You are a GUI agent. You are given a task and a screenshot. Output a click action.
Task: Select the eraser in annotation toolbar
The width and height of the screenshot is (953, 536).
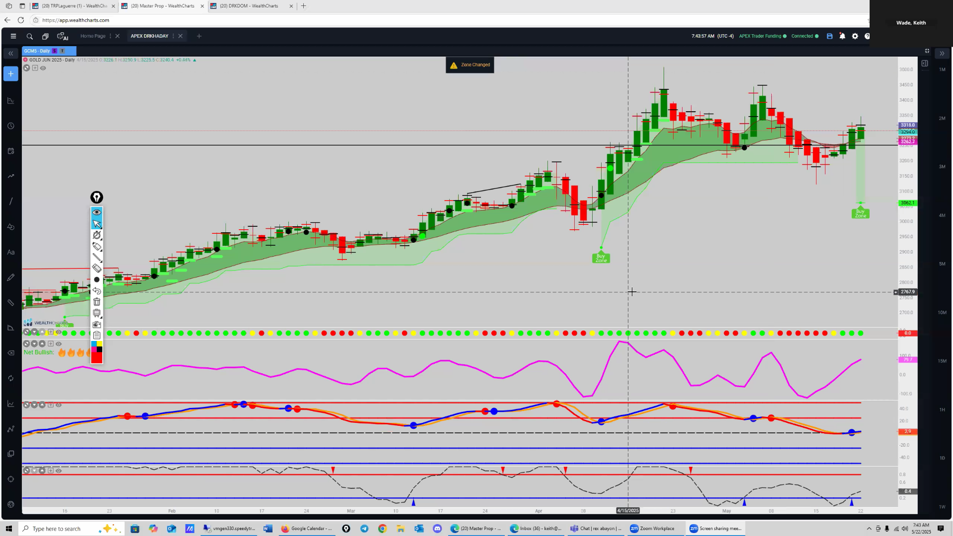[x=97, y=268]
